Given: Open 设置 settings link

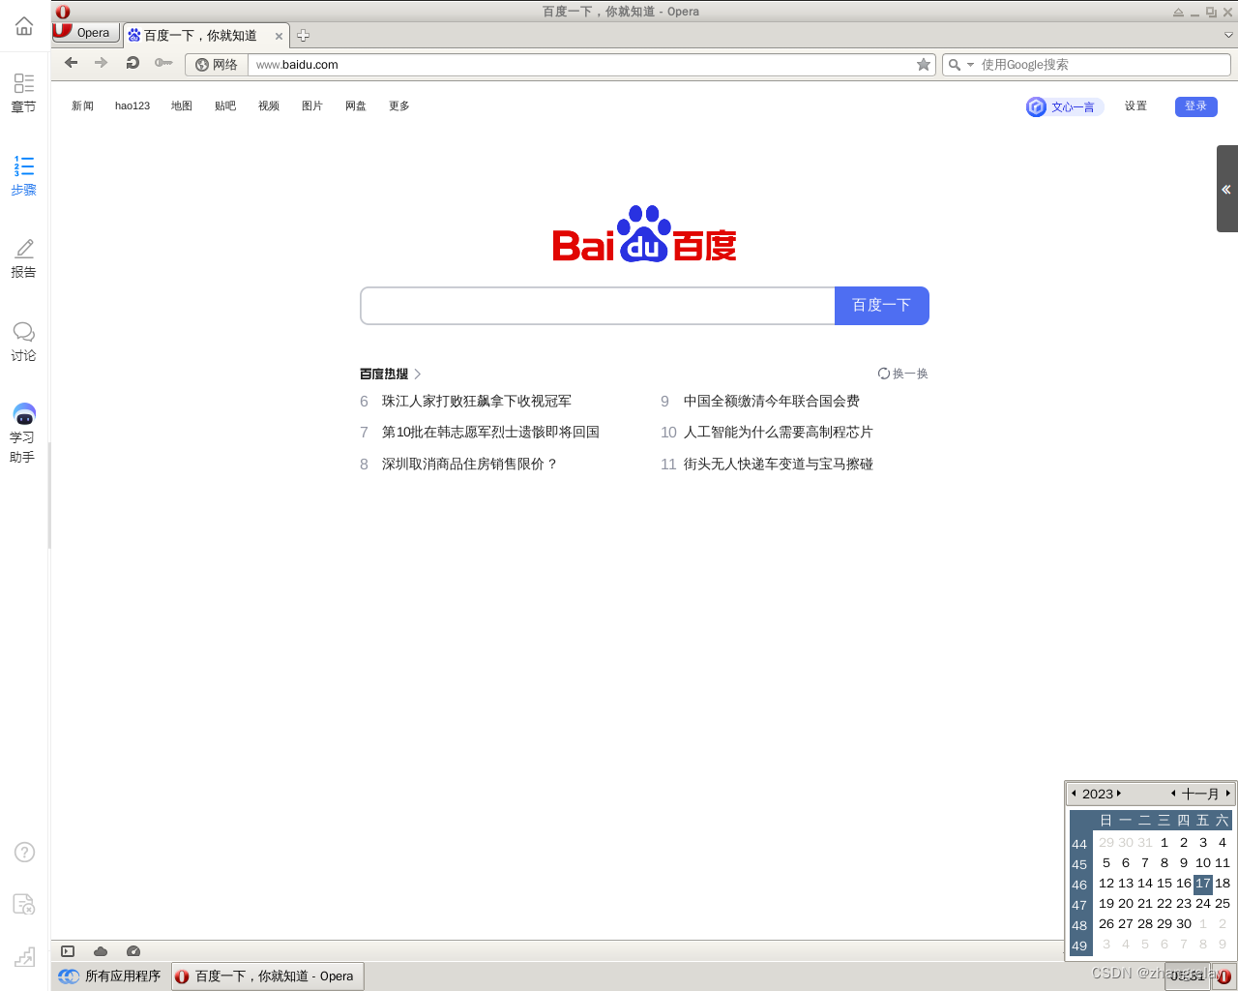Looking at the screenshot, I should coord(1135,106).
